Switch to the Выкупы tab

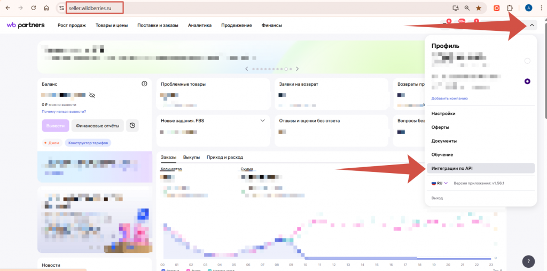tap(191, 157)
